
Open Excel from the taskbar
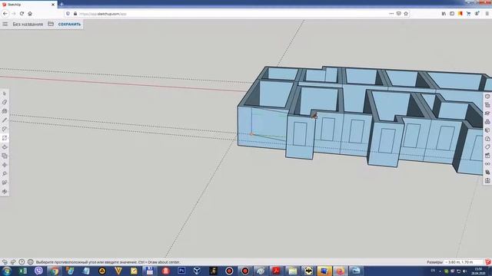22,271
